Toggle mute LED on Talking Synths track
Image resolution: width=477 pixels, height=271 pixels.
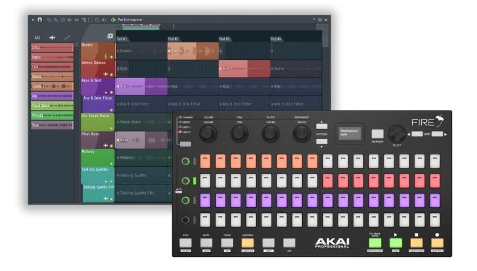[x=112, y=181]
